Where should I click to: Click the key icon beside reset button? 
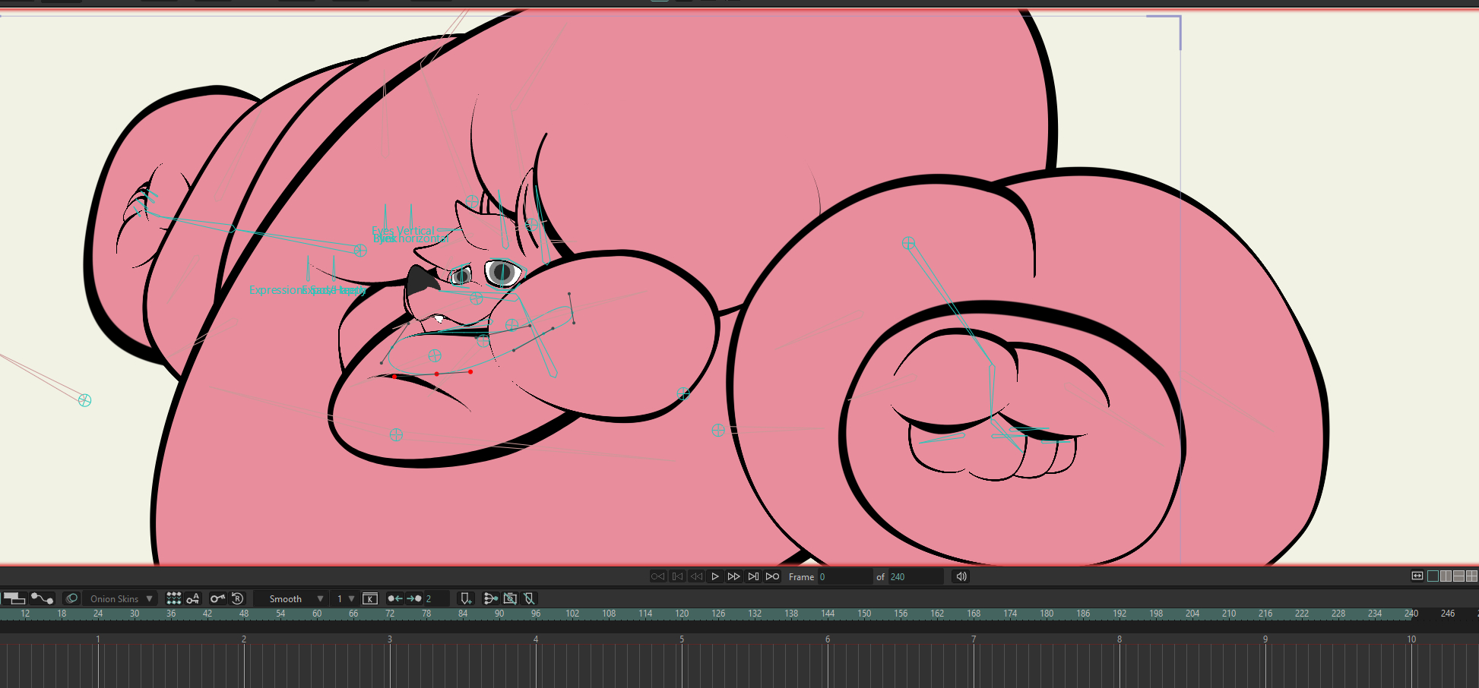tap(217, 599)
